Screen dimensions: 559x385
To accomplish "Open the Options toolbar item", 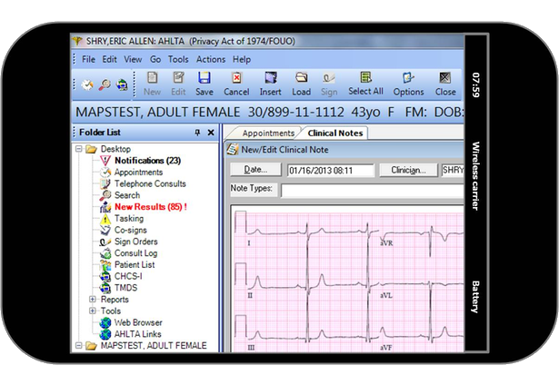I will pos(408,84).
